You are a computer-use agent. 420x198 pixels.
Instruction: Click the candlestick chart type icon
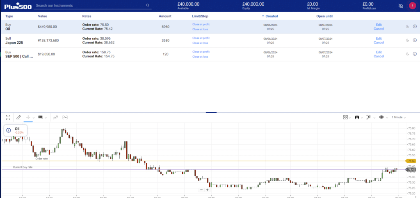357,117
